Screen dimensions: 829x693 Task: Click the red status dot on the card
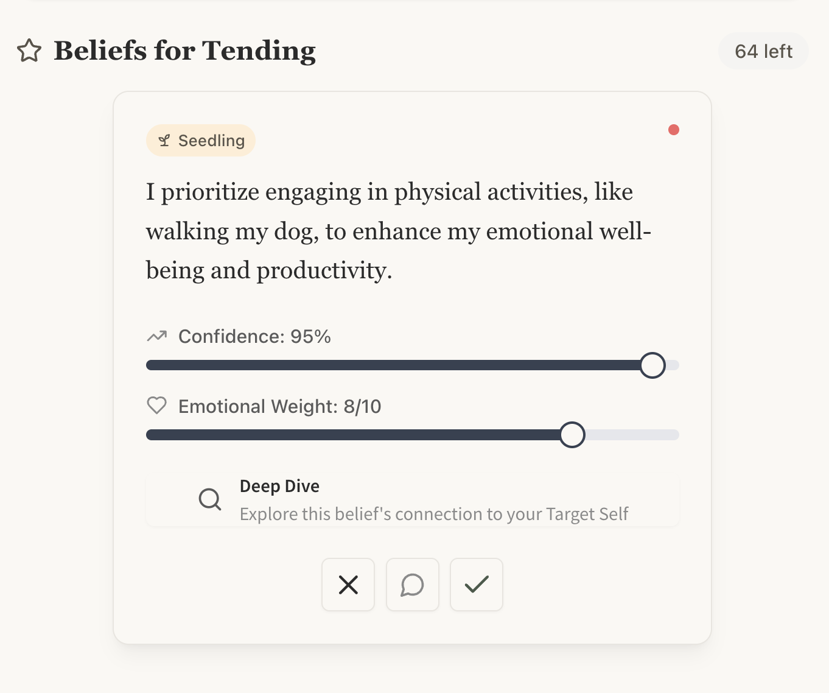673,130
